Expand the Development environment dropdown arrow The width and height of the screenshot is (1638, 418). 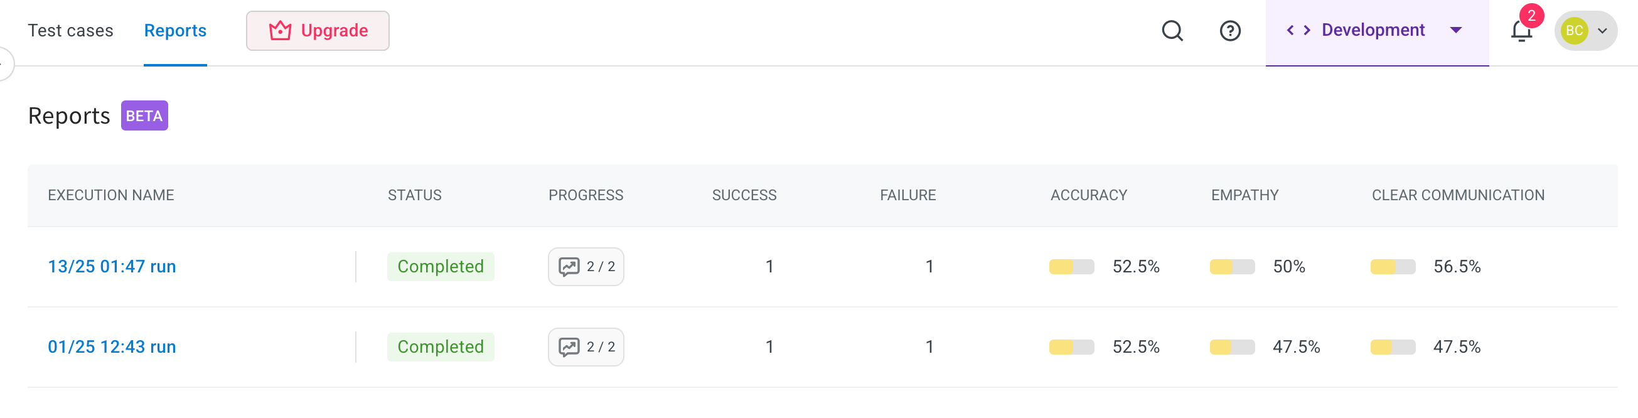[1455, 30]
